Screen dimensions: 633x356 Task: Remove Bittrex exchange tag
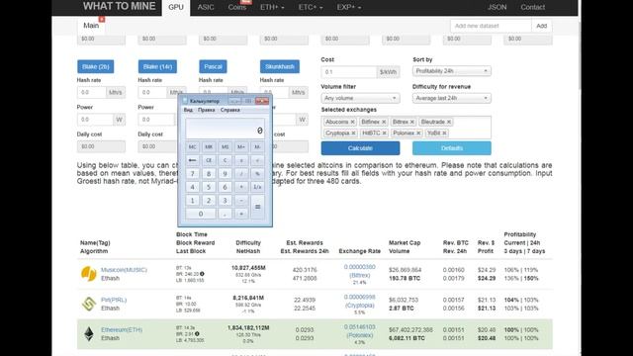click(x=411, y=122)
